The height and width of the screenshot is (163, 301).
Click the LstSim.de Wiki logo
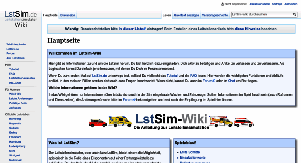pos(21,19)
